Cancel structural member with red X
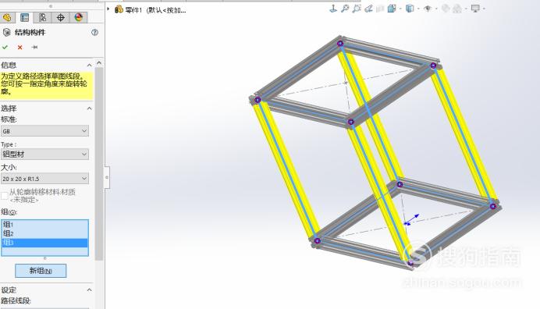This screenshot has width=540, height=309. [20, 47]
